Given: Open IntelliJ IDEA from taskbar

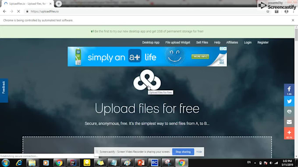Looking at the screenshot, I should 73,163.
